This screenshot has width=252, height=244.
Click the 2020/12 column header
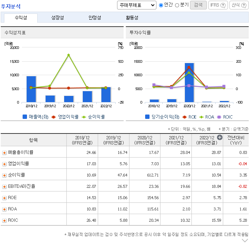click(x=145, y=140)
